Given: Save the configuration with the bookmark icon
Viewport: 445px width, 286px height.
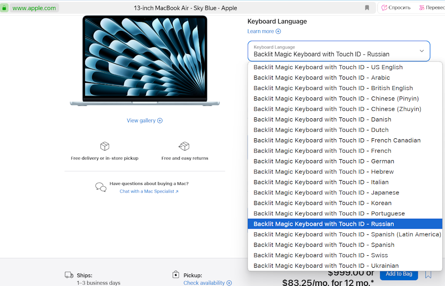Looking at the screenshot, I should click(x=428, y=274).
